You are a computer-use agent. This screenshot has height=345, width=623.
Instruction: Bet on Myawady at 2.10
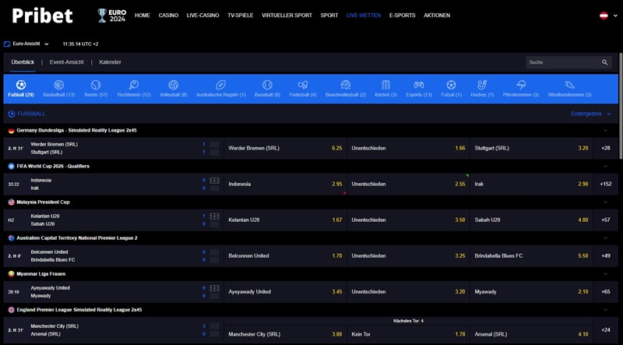pos(531,292)
